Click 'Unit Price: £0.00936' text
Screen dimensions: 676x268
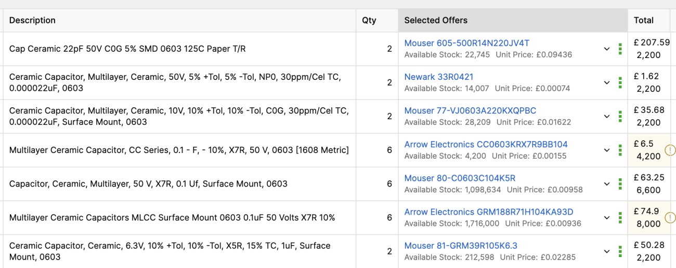[x=544, y=223]
